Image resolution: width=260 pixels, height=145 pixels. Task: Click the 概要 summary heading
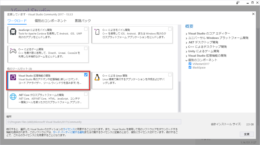pyautogui.click(x=189, y=26)
